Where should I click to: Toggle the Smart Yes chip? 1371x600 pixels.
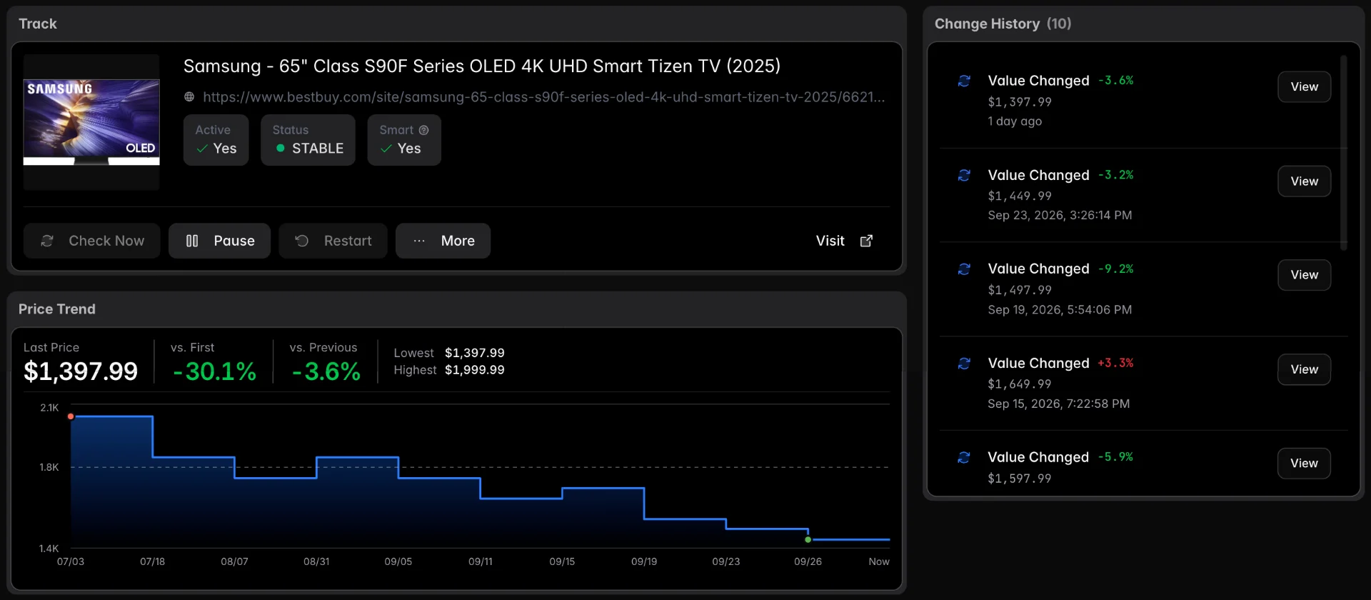pos(404,140)
